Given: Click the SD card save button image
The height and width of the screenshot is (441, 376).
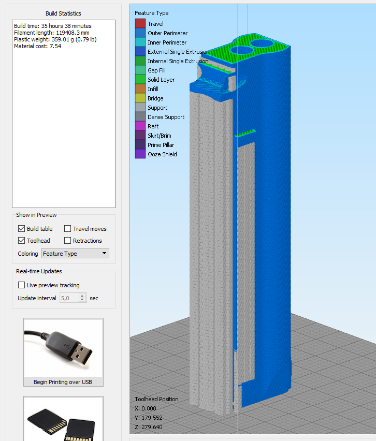Looking at the screenshot, I should [63, 419].
